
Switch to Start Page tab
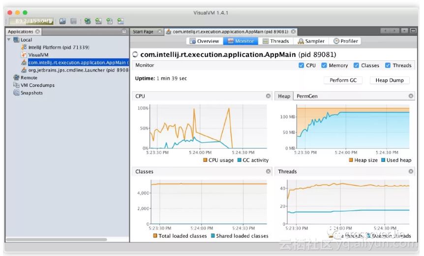[x=143, y=31]
